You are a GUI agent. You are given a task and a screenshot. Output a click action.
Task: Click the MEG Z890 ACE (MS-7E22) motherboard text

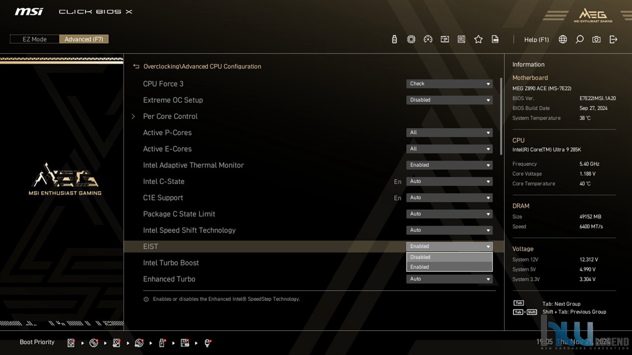(x=542, y=89)
